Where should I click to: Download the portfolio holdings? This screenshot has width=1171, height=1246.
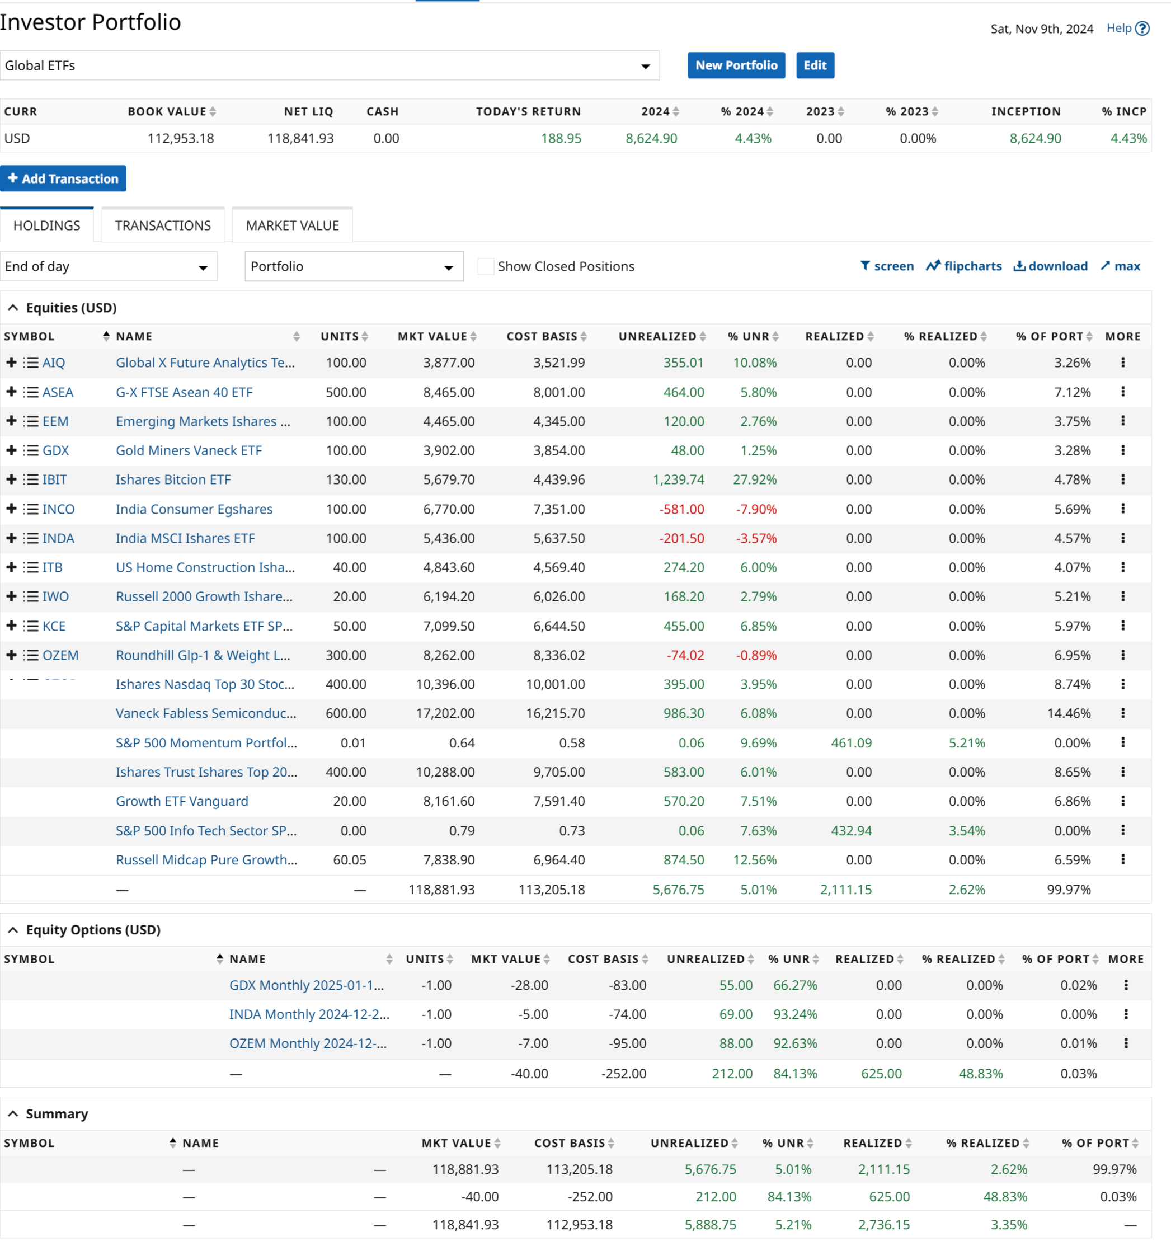point(1050,266)
